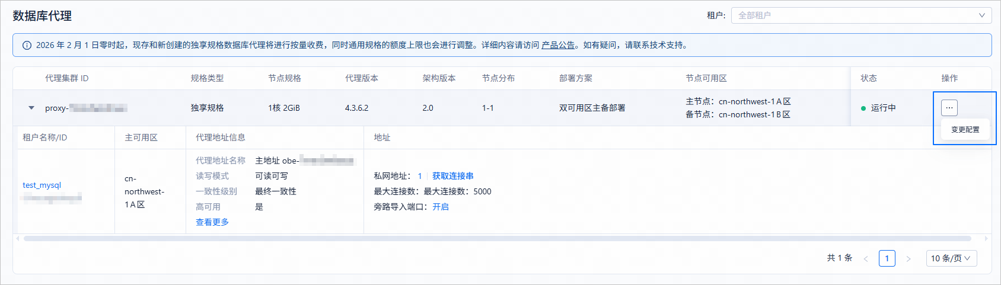Open the 租户 tenant dropdown
The height and width of the screenshot is (285, 1001).
click(861, 15)
